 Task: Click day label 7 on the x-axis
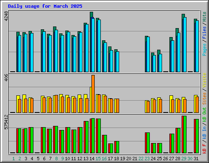click(50, 159)
